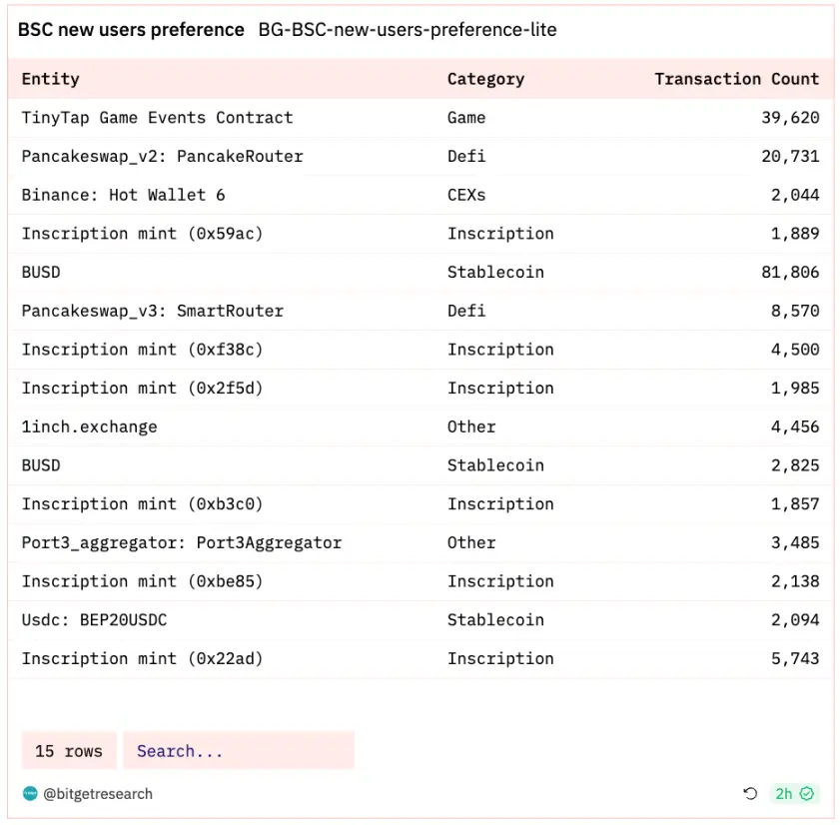
Task: Open the @bitgetresearch author link
Action: point(98,794)
